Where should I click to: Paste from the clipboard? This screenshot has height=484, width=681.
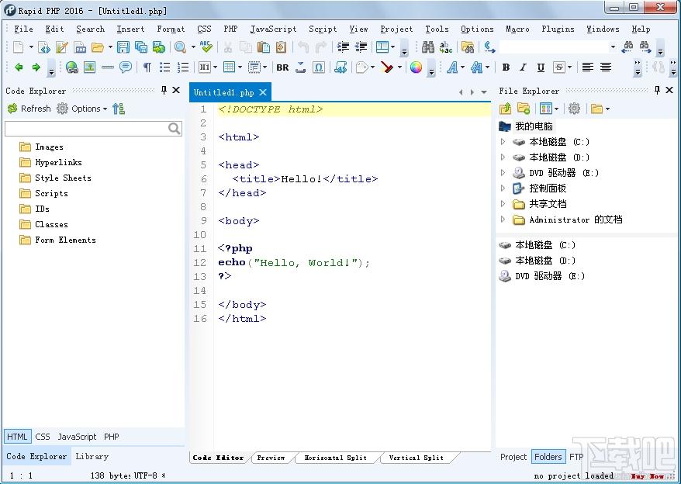click(264, 47)
